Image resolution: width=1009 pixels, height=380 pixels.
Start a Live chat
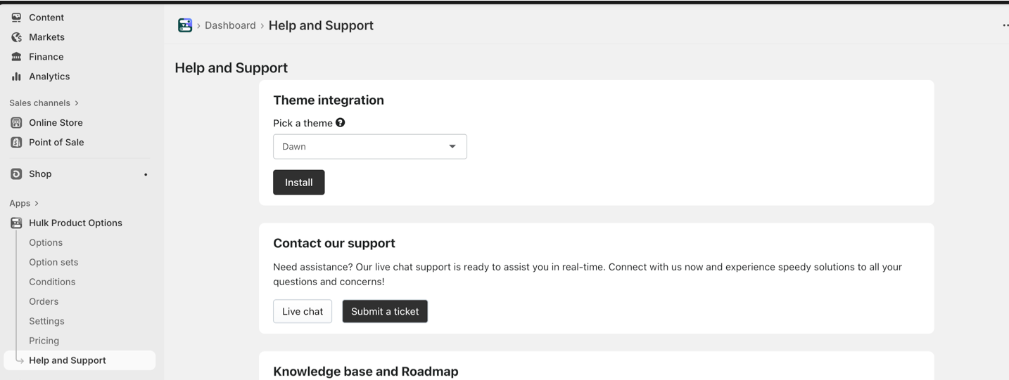tap(303, 312)
